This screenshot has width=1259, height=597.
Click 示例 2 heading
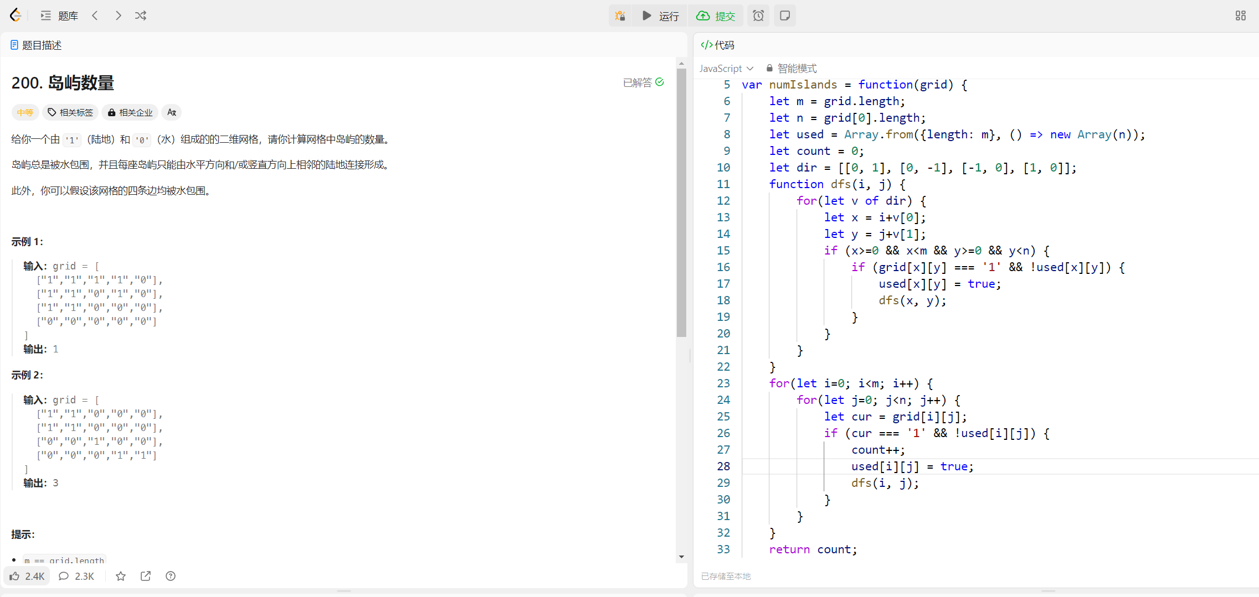[x=27, y=375]
